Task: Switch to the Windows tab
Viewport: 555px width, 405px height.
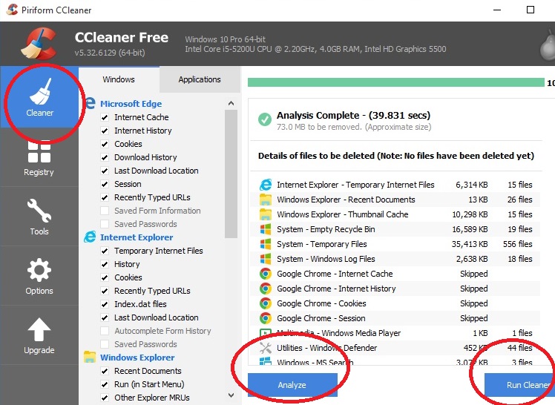Action: click(119, 79)
